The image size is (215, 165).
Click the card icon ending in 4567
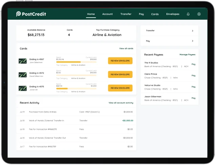pyautogui.click(x=23, y=61)
